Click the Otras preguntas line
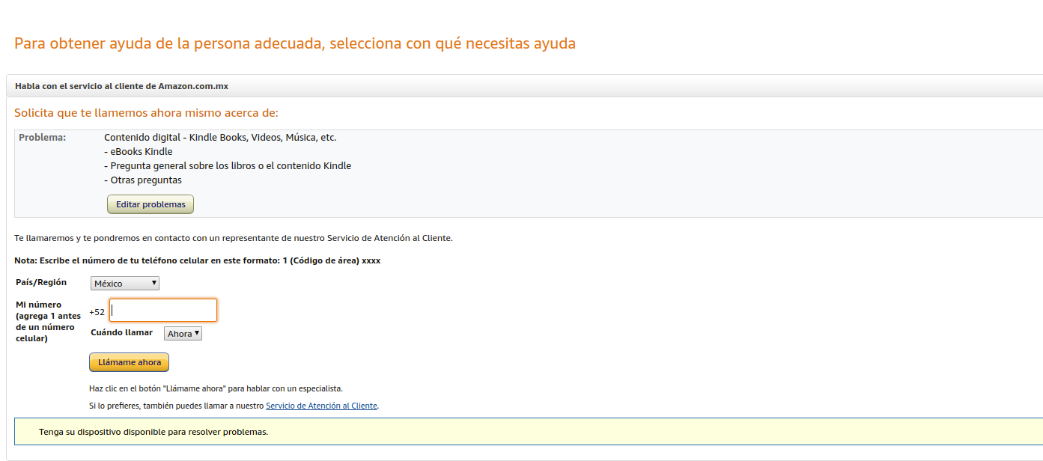The image size is (1043, 461). point(143,180)
